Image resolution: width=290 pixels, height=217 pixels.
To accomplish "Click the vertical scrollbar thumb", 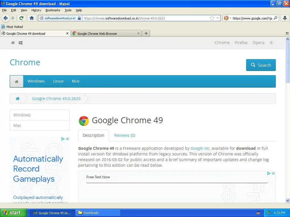I will 287,62.
